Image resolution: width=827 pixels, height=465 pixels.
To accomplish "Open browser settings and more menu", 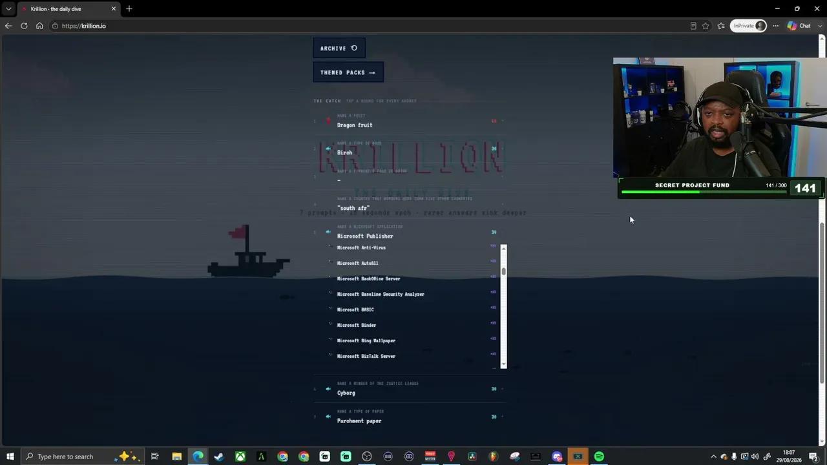I will coord(776,26).
